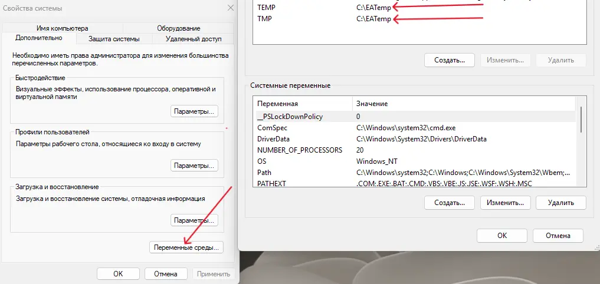Open the Удаленный доступ tab

click(194, 39)
